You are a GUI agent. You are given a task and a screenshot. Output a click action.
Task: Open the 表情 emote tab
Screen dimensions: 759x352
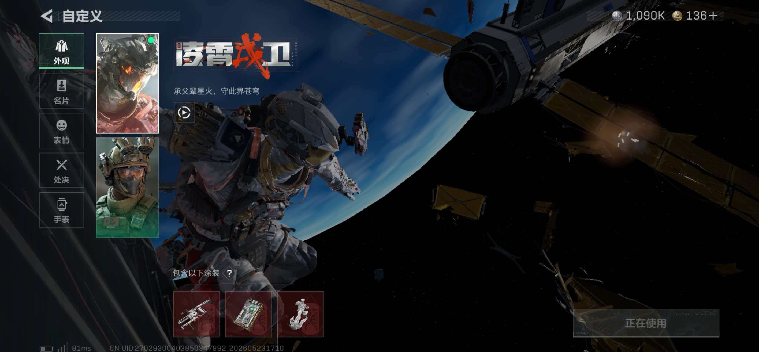click(x=62, y=131)
